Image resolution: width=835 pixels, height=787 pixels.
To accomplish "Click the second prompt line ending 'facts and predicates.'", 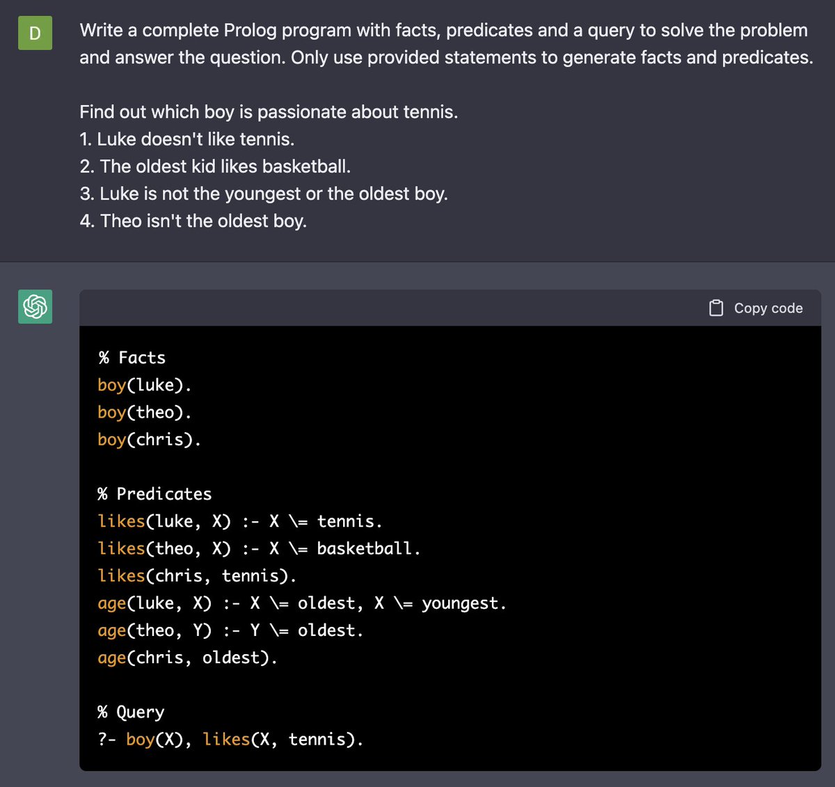I will pos(446,58).
